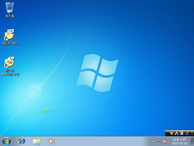The image size is (194, 146).
Task: Toggle the A input mode in language bar
Action: click(177, 133)
